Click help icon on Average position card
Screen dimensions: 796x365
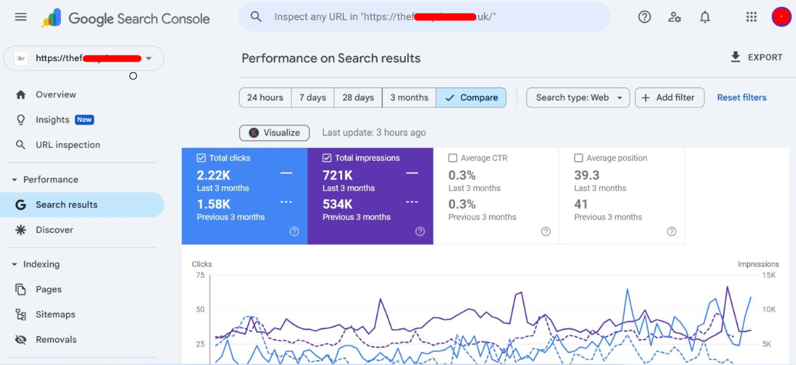tap(671, 231)
